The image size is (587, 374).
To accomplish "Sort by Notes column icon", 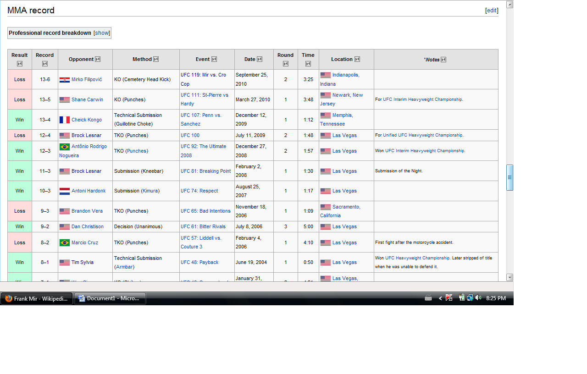I will 443,60.
